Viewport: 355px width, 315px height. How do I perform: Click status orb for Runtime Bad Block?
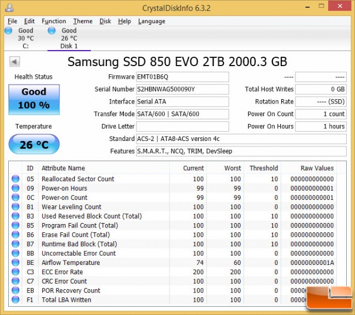coord(15,243)
